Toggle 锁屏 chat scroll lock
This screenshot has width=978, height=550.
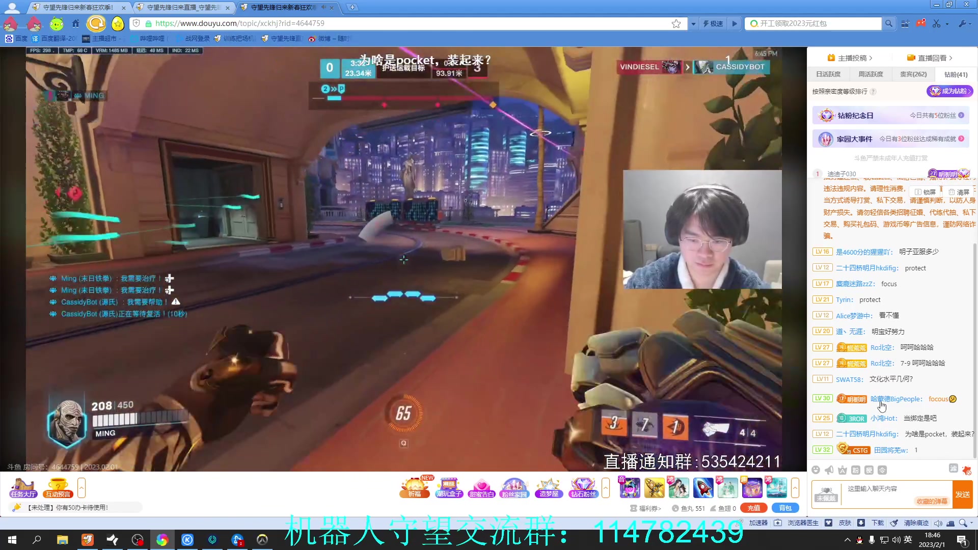926,192
